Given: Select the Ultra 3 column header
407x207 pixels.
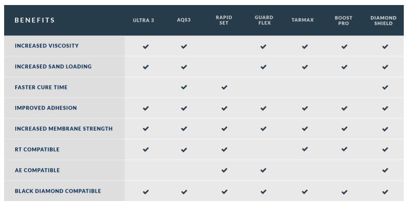Looking at the screenshot, I should pos(143,20).
